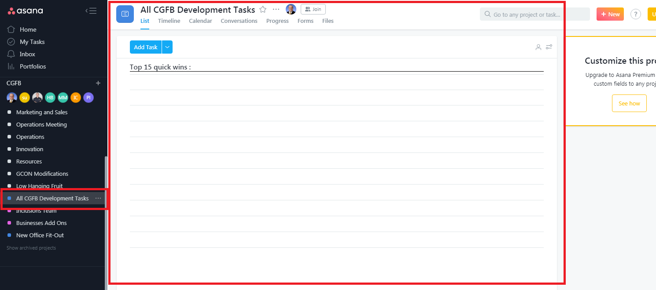Click the Join button
The width and height of the screenshot is (656, 290).
[x=313, y=9]
